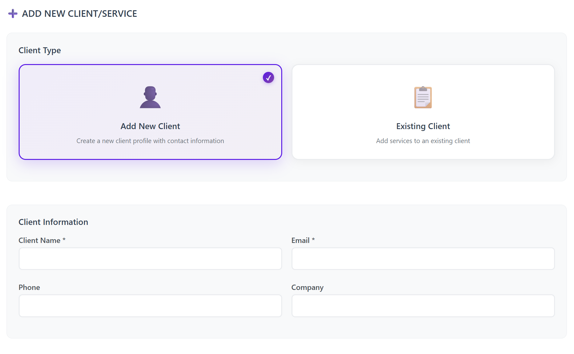Click the Email field label
The height and width of the screenshot is (354, 574).
(300, 240)
